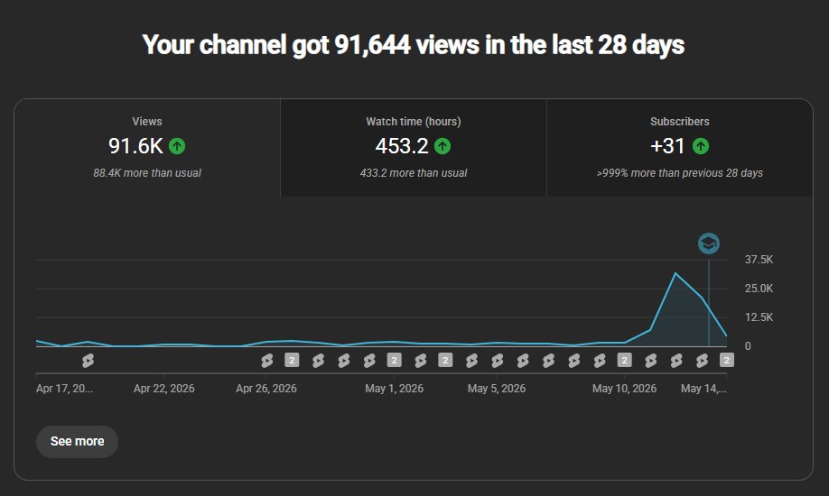829x496 pixels.
Task: Open the Shorts marker for May 13
Action: (702, 360)
